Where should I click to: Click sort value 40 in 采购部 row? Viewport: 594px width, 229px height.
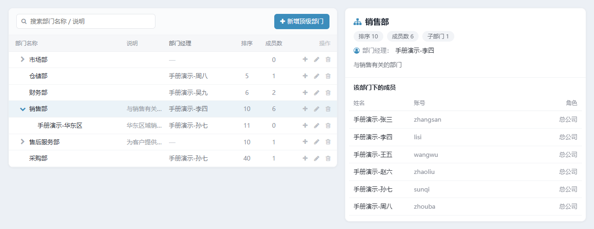[x=247, y=158]
